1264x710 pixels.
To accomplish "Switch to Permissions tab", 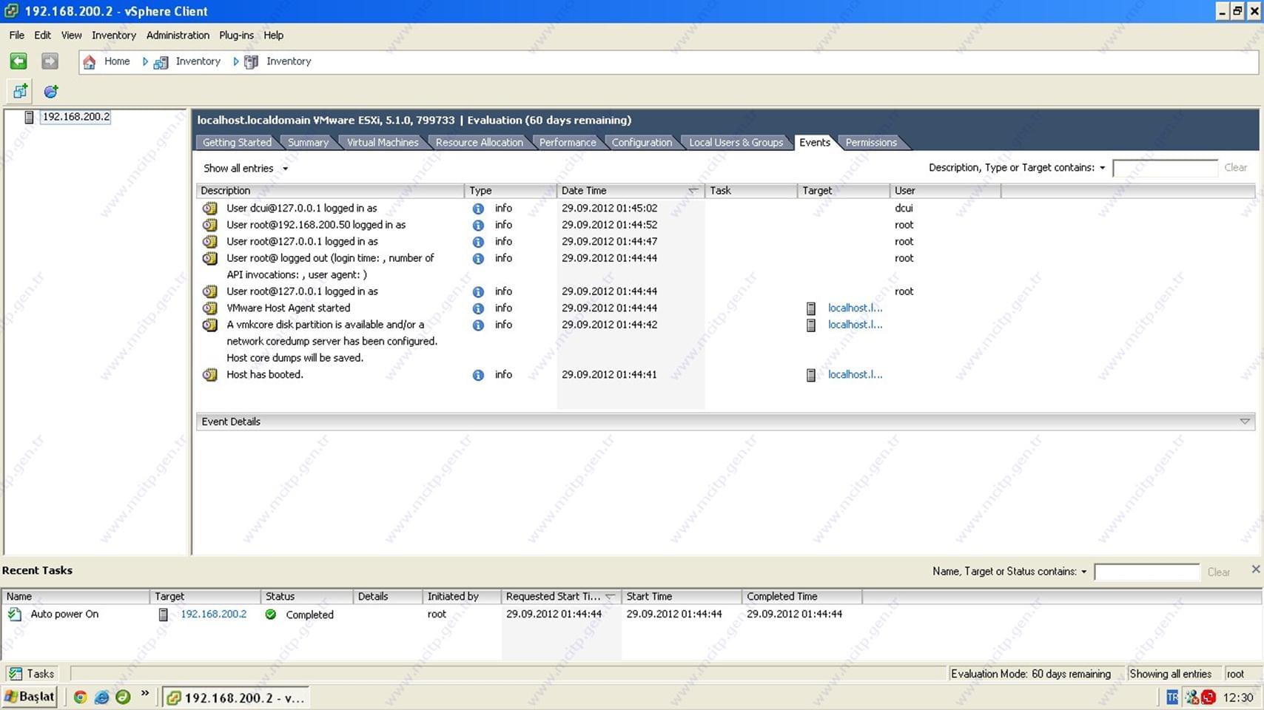I will (x=871, y=143).
